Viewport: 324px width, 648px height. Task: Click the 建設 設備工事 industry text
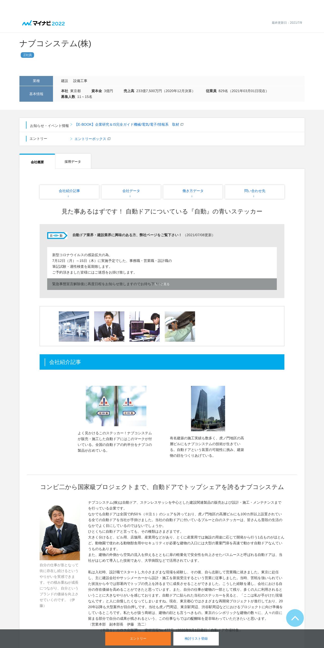tap(74, 81)
